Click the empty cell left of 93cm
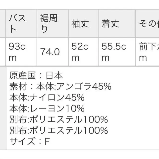 click(x=2, y=52)
